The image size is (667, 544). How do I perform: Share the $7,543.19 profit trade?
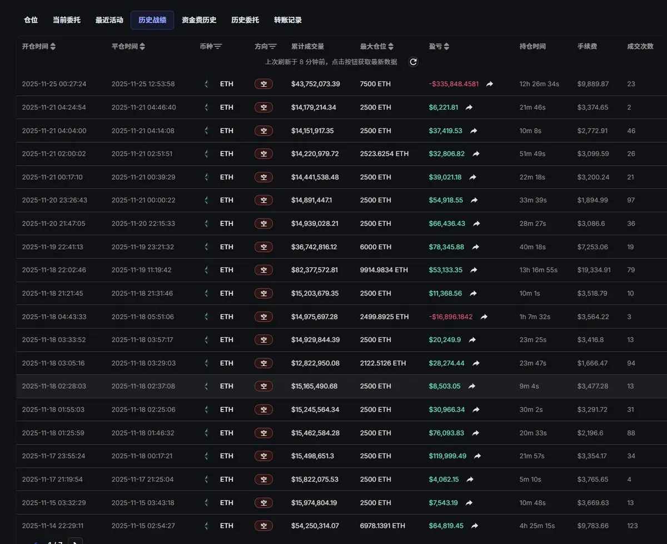[x=469, y=503]
